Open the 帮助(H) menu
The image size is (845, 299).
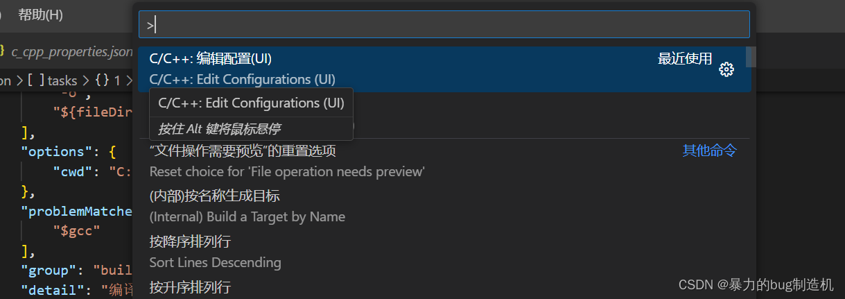[x=40, y=15]
